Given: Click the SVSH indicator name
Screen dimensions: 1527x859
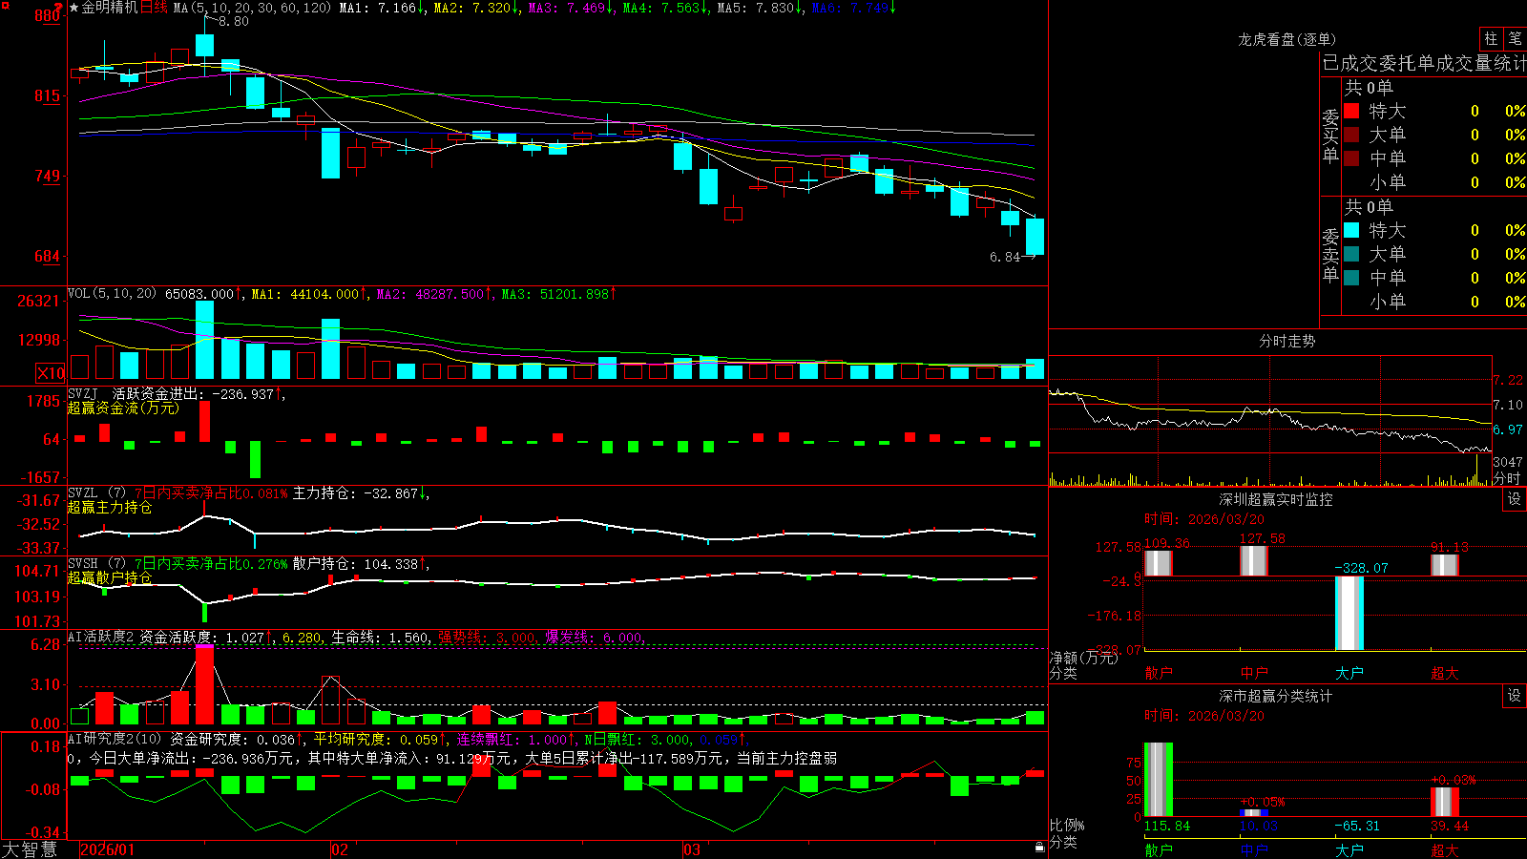Looking at the screenshot, I should click(x=83, y=563).
